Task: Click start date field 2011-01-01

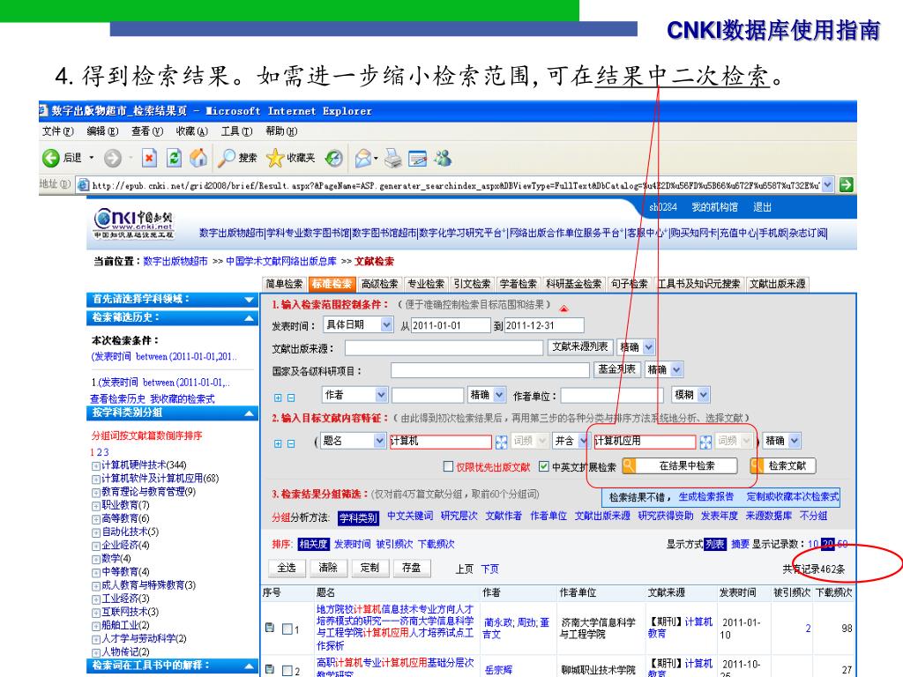Action: coord(451,325)
